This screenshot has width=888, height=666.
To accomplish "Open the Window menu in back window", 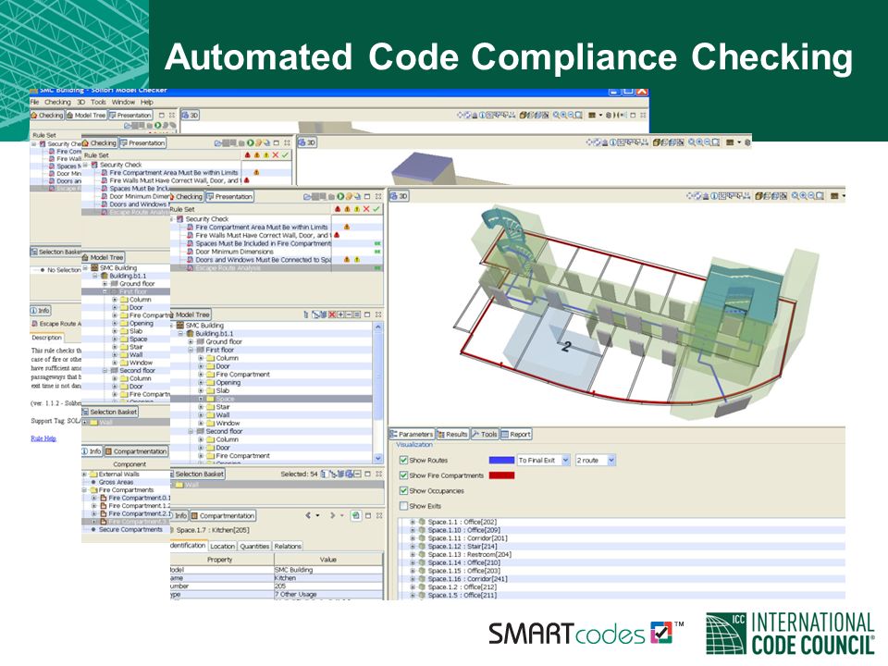I will click(123, 102).
